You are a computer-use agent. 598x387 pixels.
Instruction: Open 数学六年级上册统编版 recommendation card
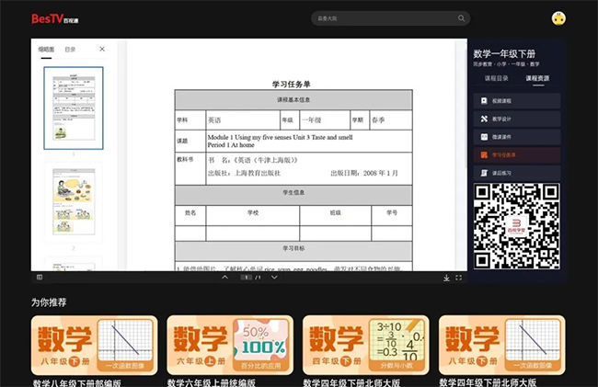click(x=230, y=345)
